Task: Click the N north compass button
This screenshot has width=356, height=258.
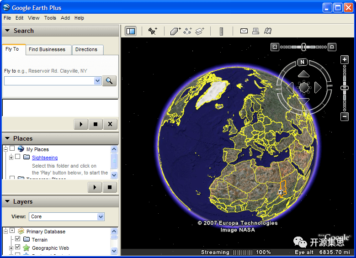Action: 303,62
